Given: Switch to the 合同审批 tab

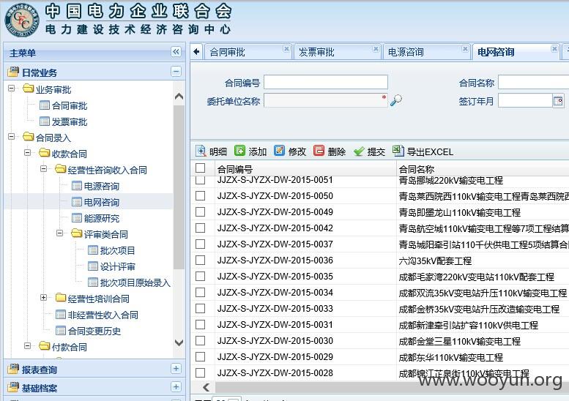Looking at the screenshot, I should pos(227,52).
